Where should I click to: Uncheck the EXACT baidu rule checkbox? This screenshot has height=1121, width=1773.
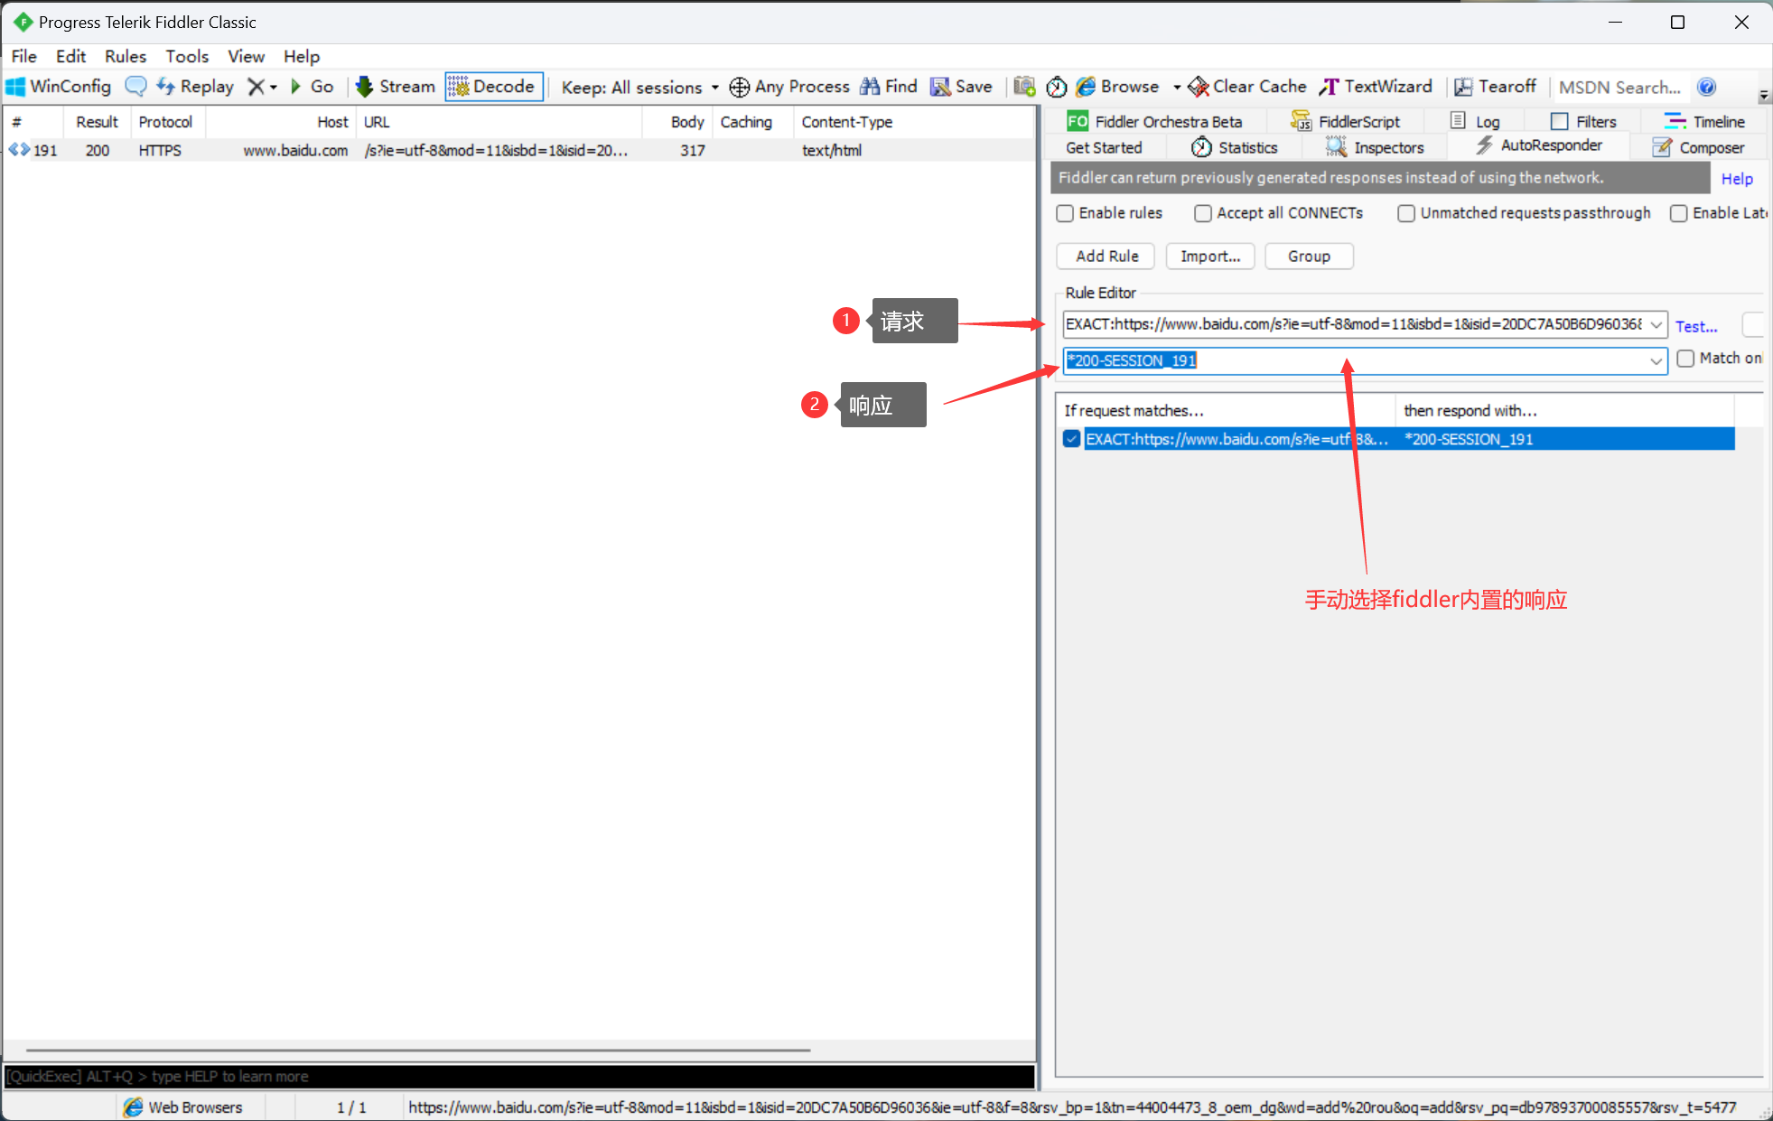click(1072, 439)
